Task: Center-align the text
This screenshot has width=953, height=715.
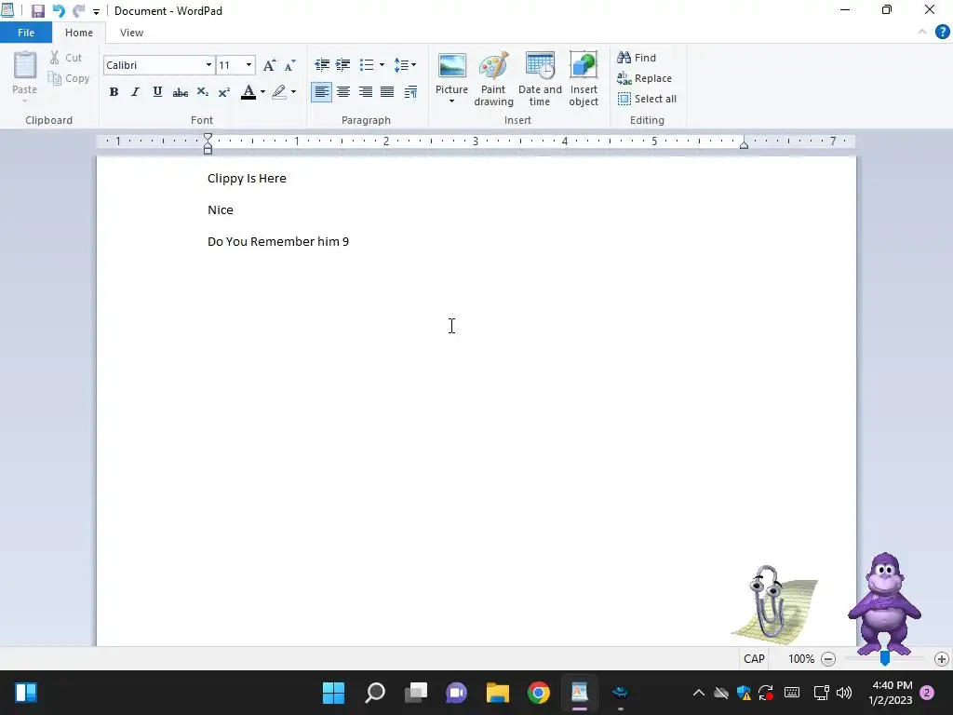Action: (x=343, y=92)
